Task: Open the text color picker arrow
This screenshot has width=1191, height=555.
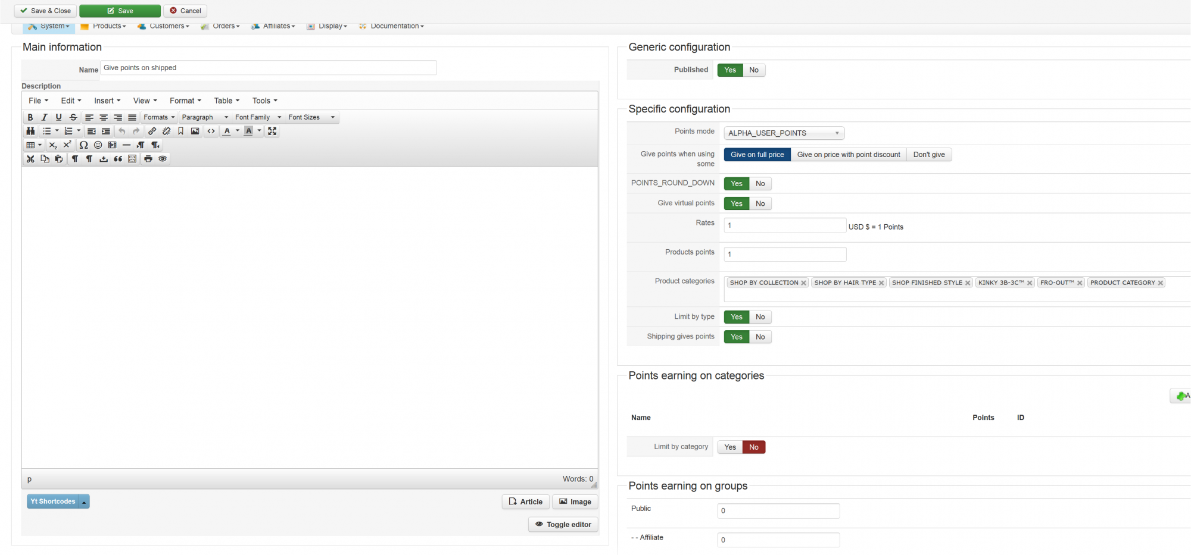Action: pos(238,131)
